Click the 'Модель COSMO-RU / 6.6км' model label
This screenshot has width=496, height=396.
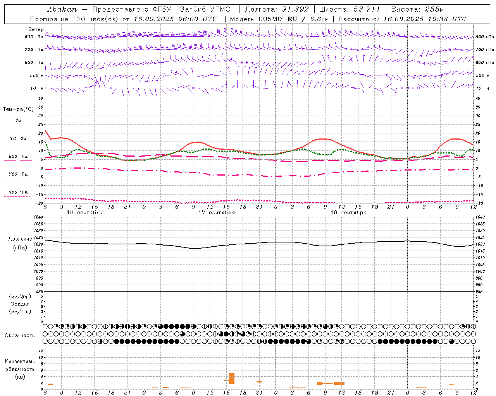(x=279, y=19)
